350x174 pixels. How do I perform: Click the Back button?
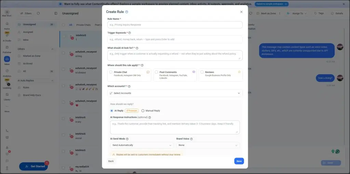coord(111,161)
